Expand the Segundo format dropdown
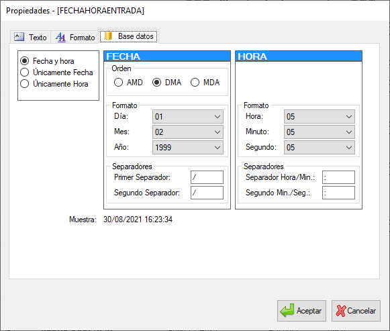This screenshot has width=390, height=331. click(320, 148)
